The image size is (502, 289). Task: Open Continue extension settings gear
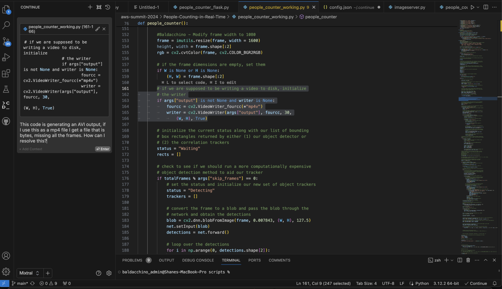[x=109, y=273]
